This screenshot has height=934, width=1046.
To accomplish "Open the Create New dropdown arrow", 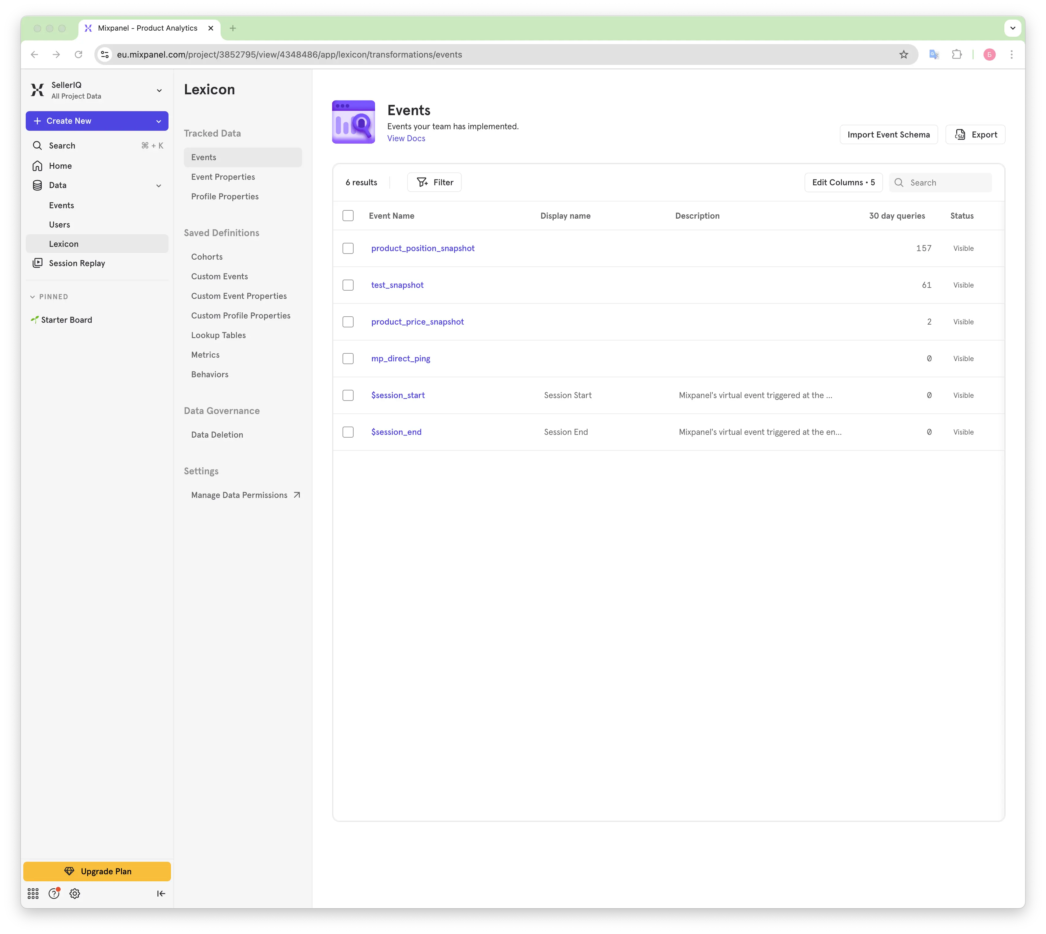I will click(x=159, y=121).
